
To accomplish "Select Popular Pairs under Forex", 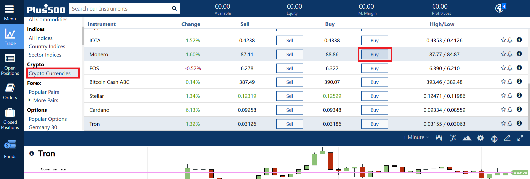I will point(44,92).
